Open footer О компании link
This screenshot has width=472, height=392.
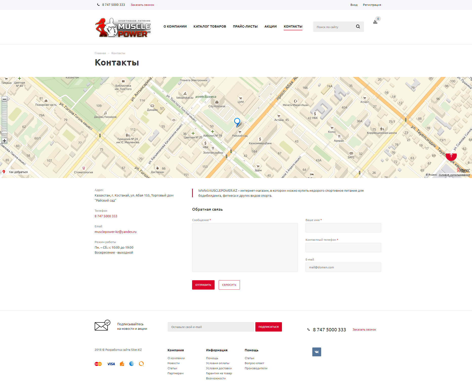(x=176, y=358)
